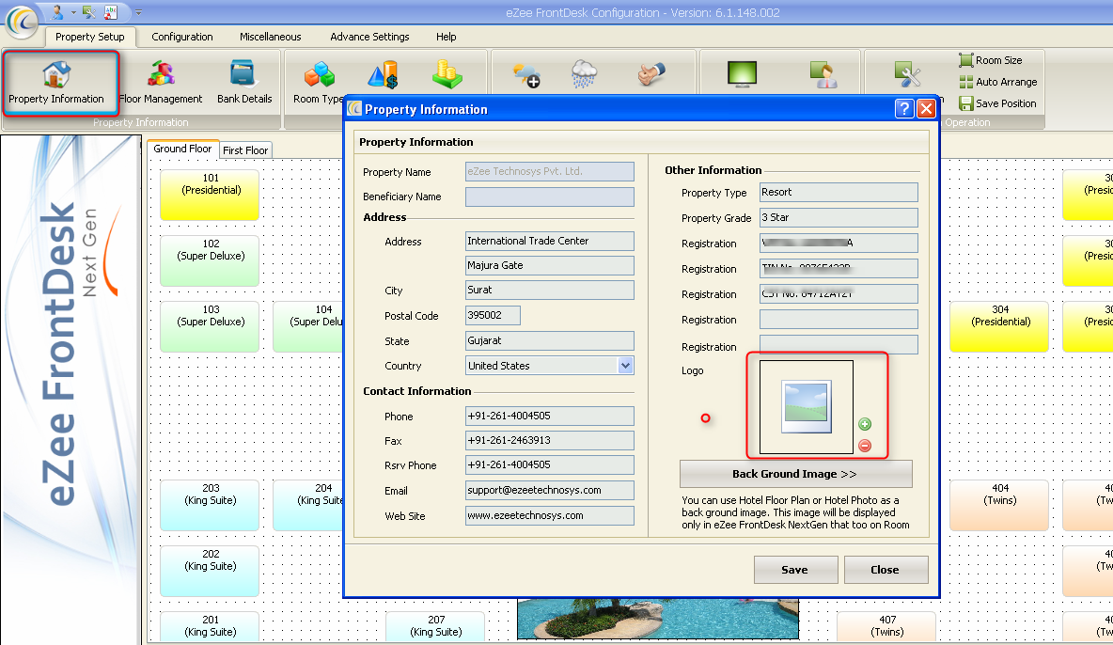1113x645 pixels.
Task: Click the businessman user icon in ribbon
Action: (823, 74)
